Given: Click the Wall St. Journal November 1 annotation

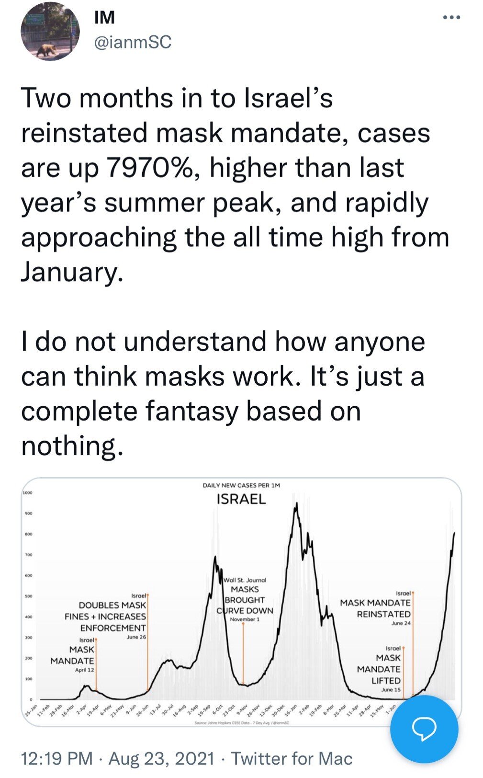Looking at the screenshot, I should point(245,599).
